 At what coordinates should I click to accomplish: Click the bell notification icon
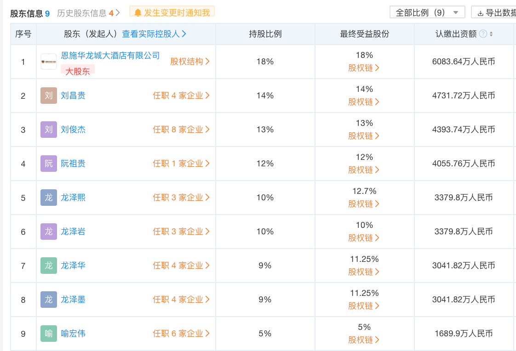138,12
